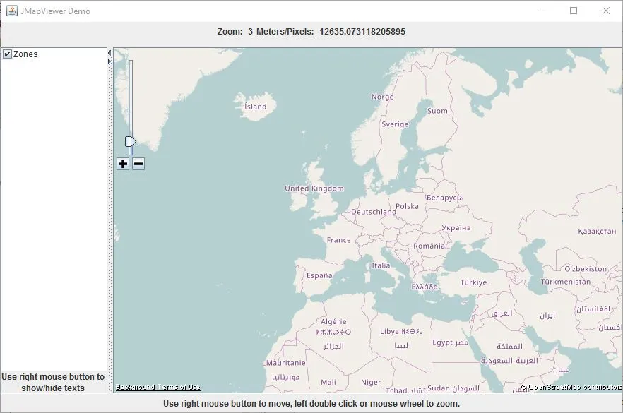Open the Background Terms of Use link
This screenshot has width=623, height=413.
(157, 387)
